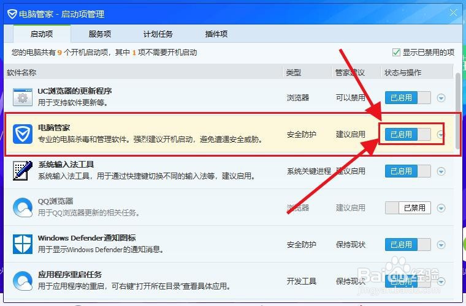This screenshot has width=466, height=306.
Task: Go to the 插件项 tab
Action: point(216,34)
